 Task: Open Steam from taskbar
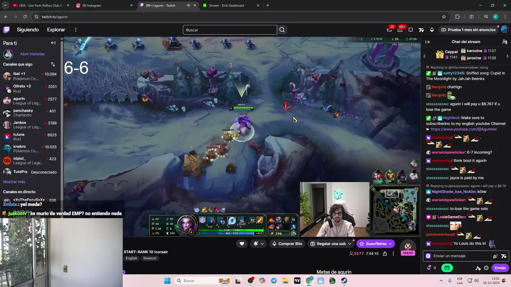click(344, 281)
